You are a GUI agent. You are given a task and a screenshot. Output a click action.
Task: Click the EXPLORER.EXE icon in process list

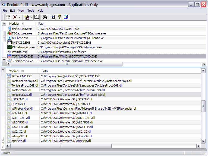tap(10, 29)
